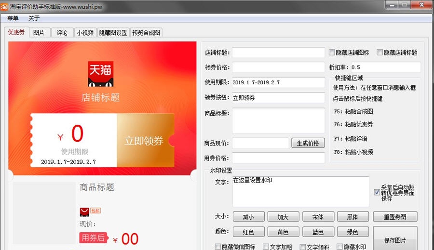434x250 pixels.
Task: Click the watermark 文字 text area
Action: pos(300,192)
